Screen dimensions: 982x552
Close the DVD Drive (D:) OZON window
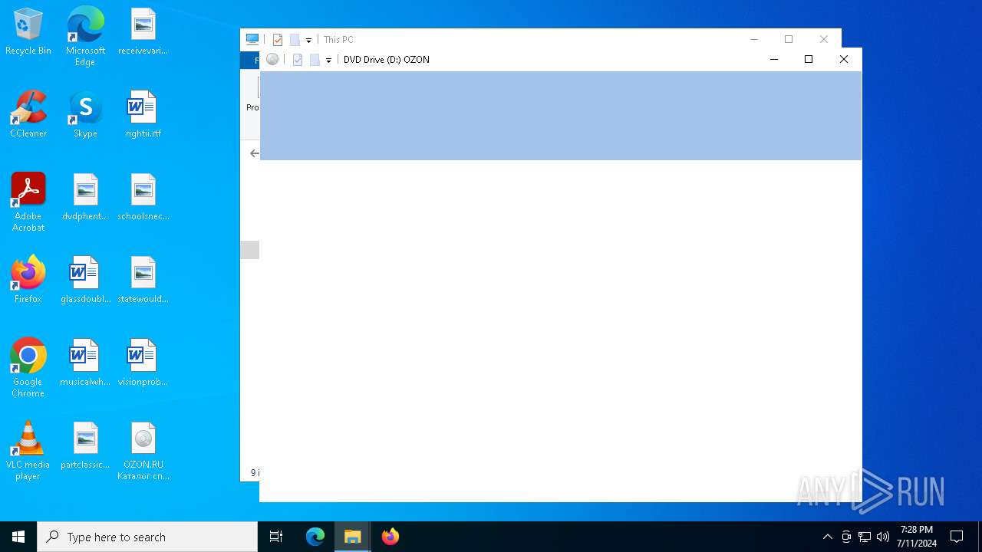pos(844,59)
